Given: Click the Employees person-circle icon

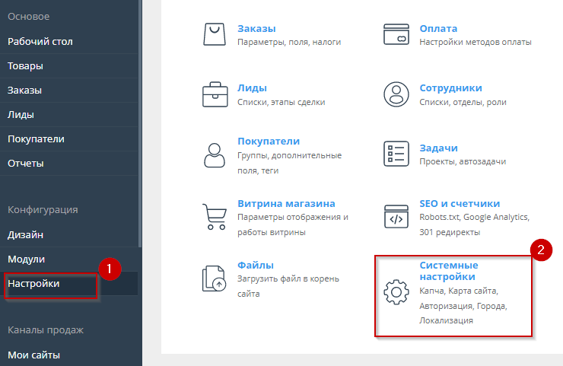Looking at the screenshot, I should [x=396, y=94].
